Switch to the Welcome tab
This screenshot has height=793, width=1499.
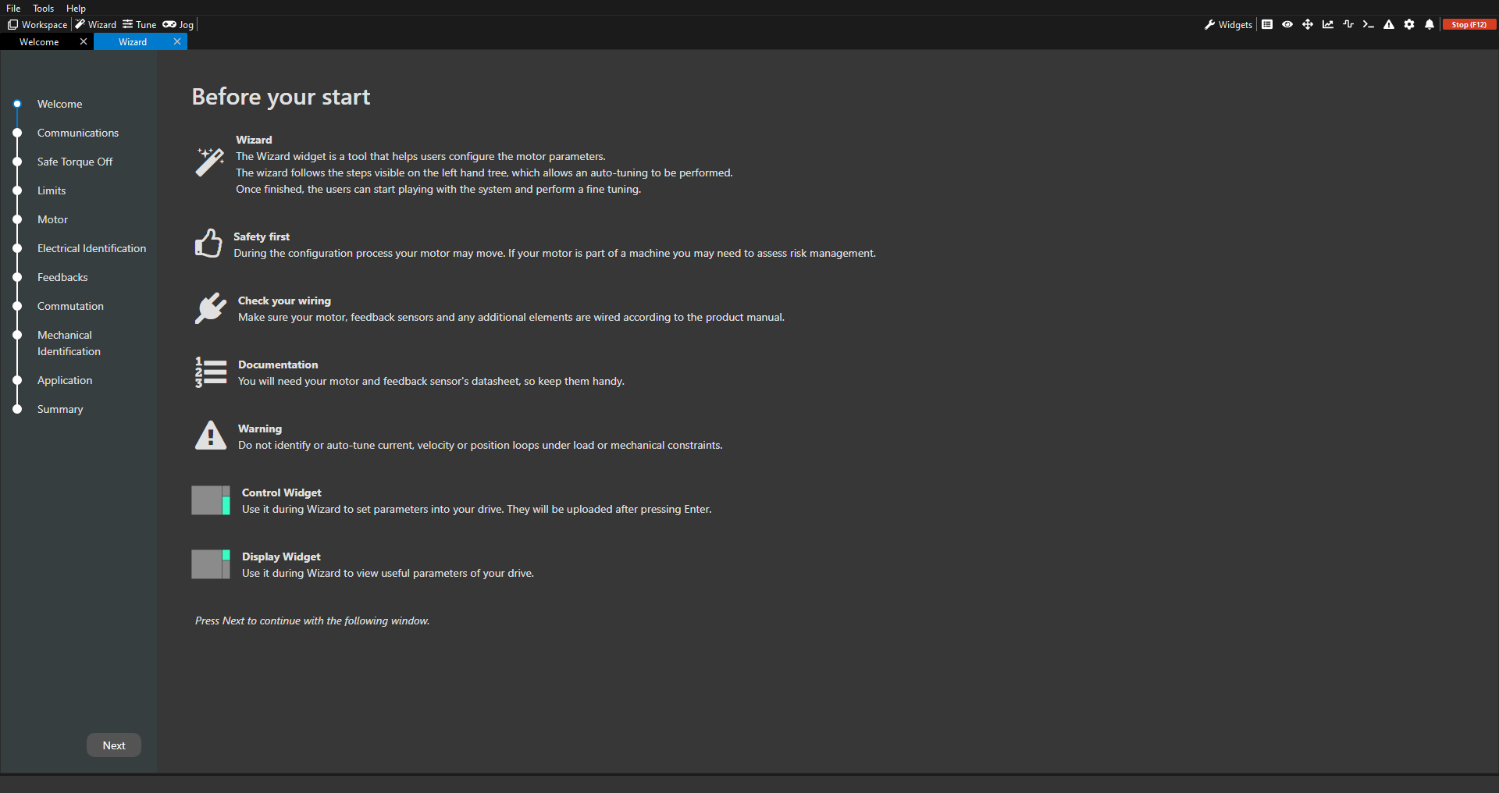(38, 41)
